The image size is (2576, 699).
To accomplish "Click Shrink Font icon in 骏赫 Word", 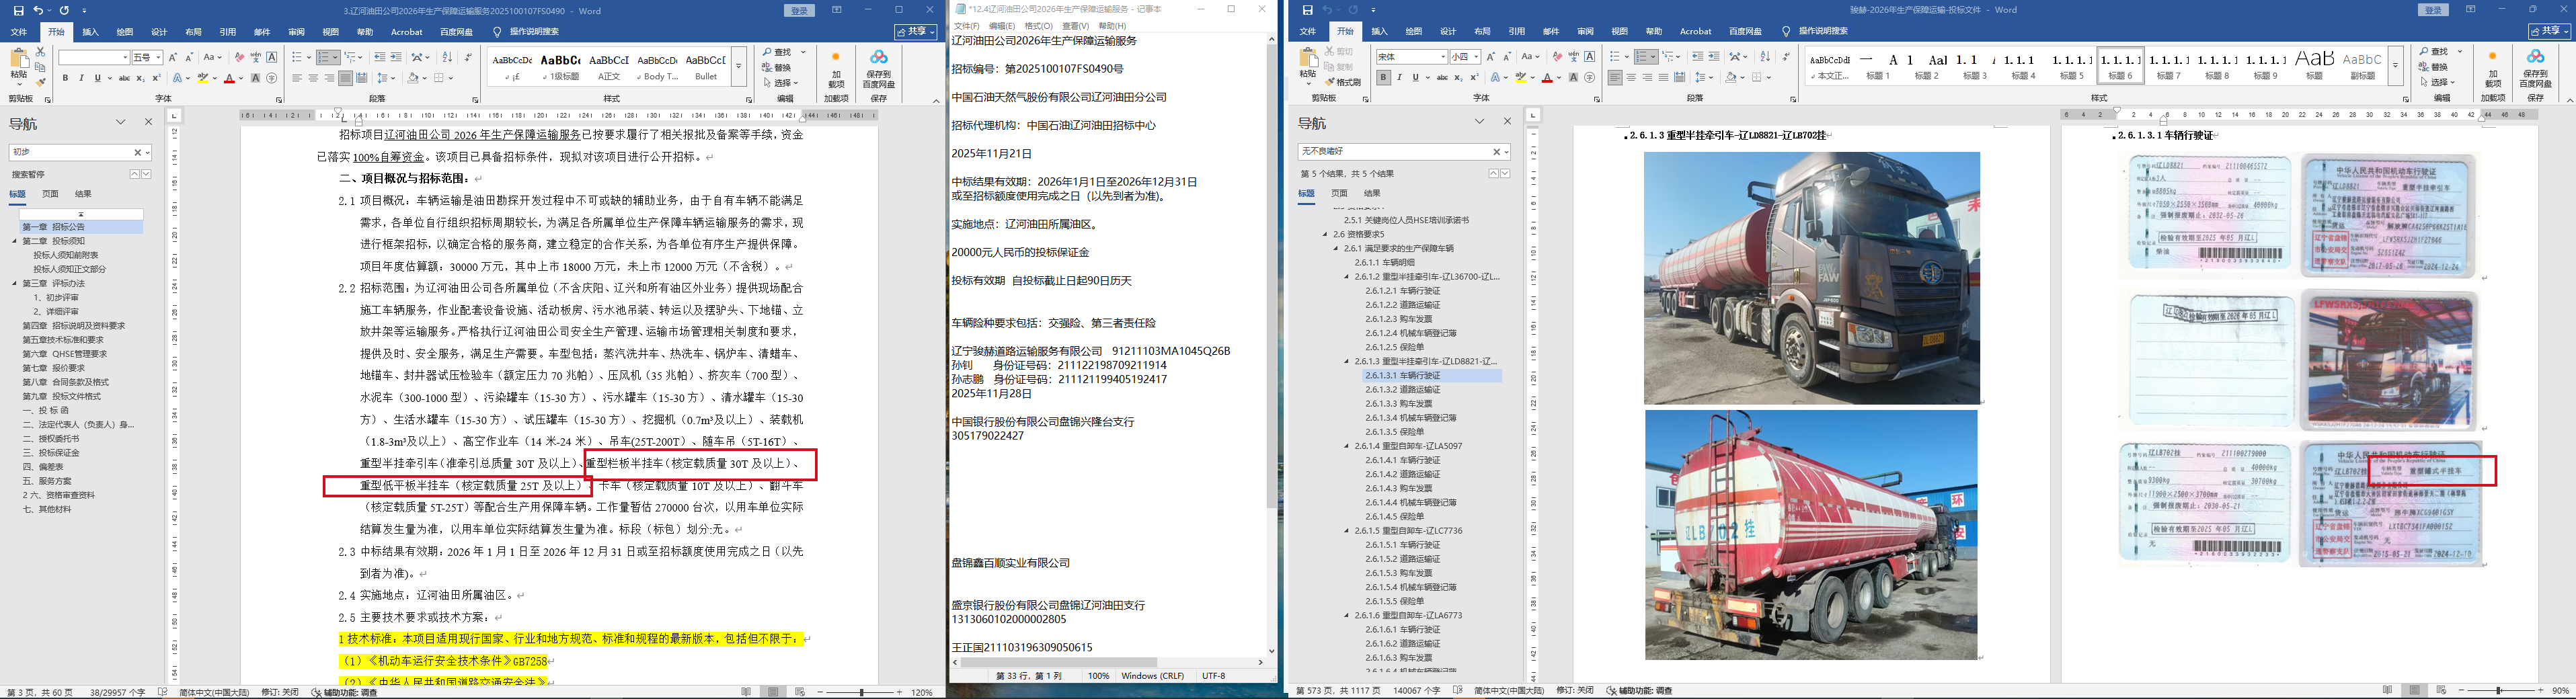I will (x=1507, y=57).
